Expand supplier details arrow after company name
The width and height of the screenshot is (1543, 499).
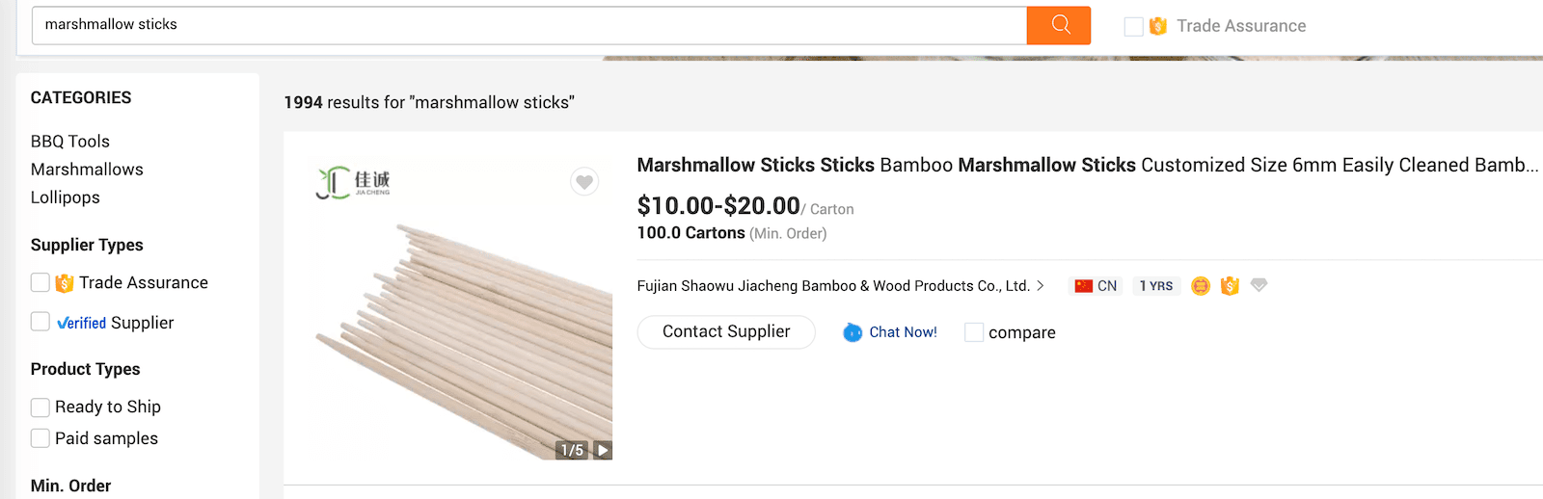(x=1041, y=286)
